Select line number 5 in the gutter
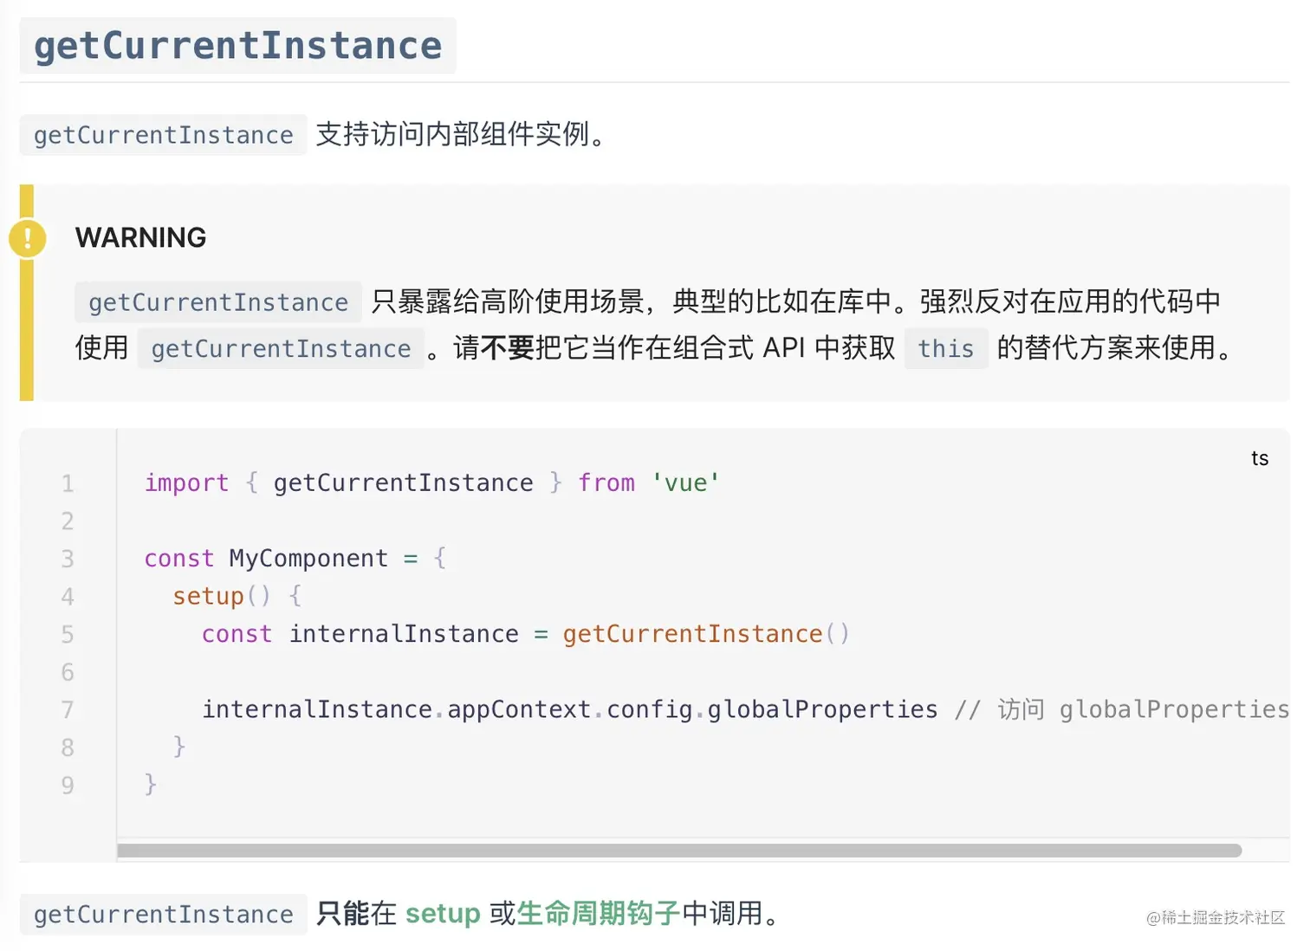The image size is (1310, 951). click(68, 634)
